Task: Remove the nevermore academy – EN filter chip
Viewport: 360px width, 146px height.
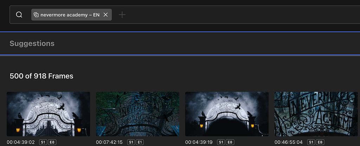Action: [x=105, y=15]
